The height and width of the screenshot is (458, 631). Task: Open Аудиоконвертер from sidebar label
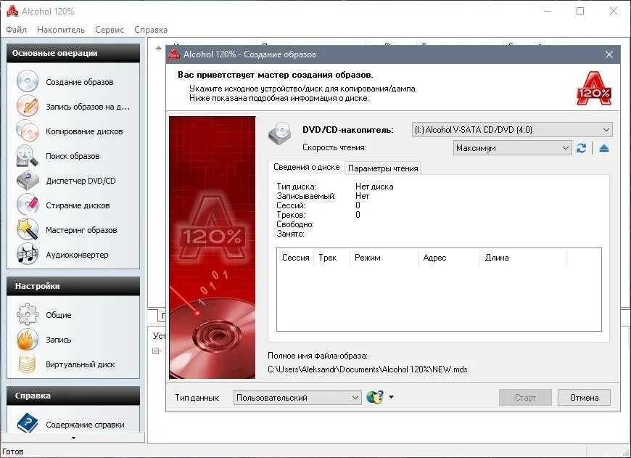tap(77, 255)
